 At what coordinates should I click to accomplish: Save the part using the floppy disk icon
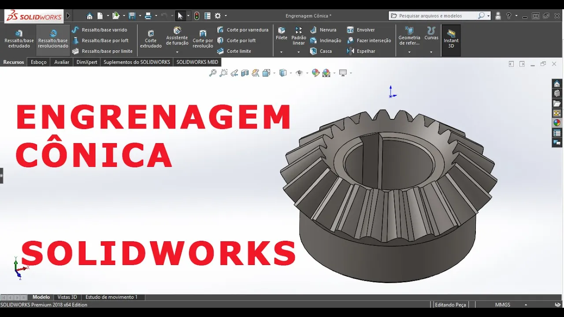tap(132, 16)
